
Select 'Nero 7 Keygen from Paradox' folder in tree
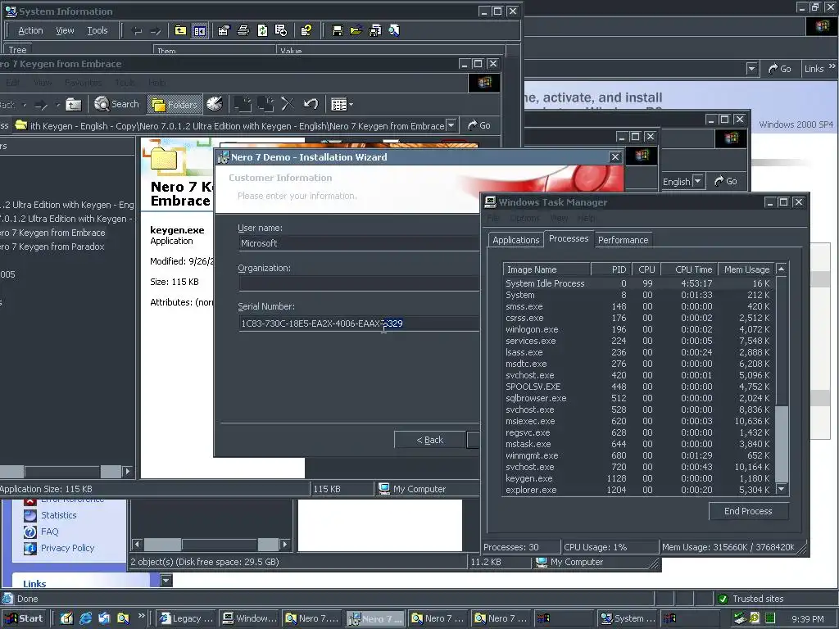pos(52,247)
